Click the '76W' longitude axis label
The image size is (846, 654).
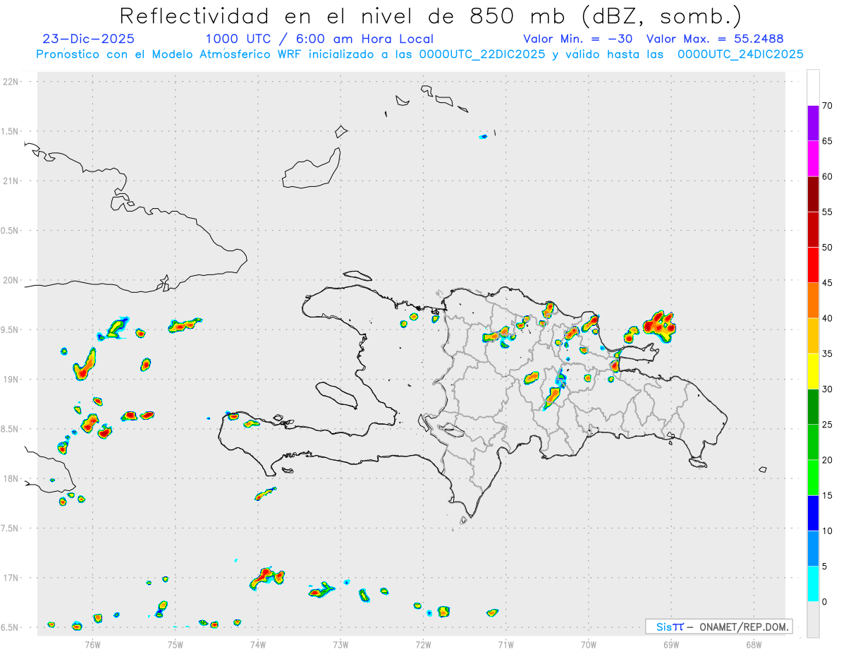coord(92,643)
